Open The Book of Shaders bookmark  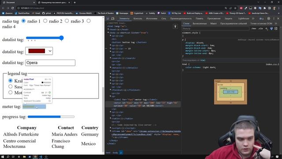click(104, 13)
